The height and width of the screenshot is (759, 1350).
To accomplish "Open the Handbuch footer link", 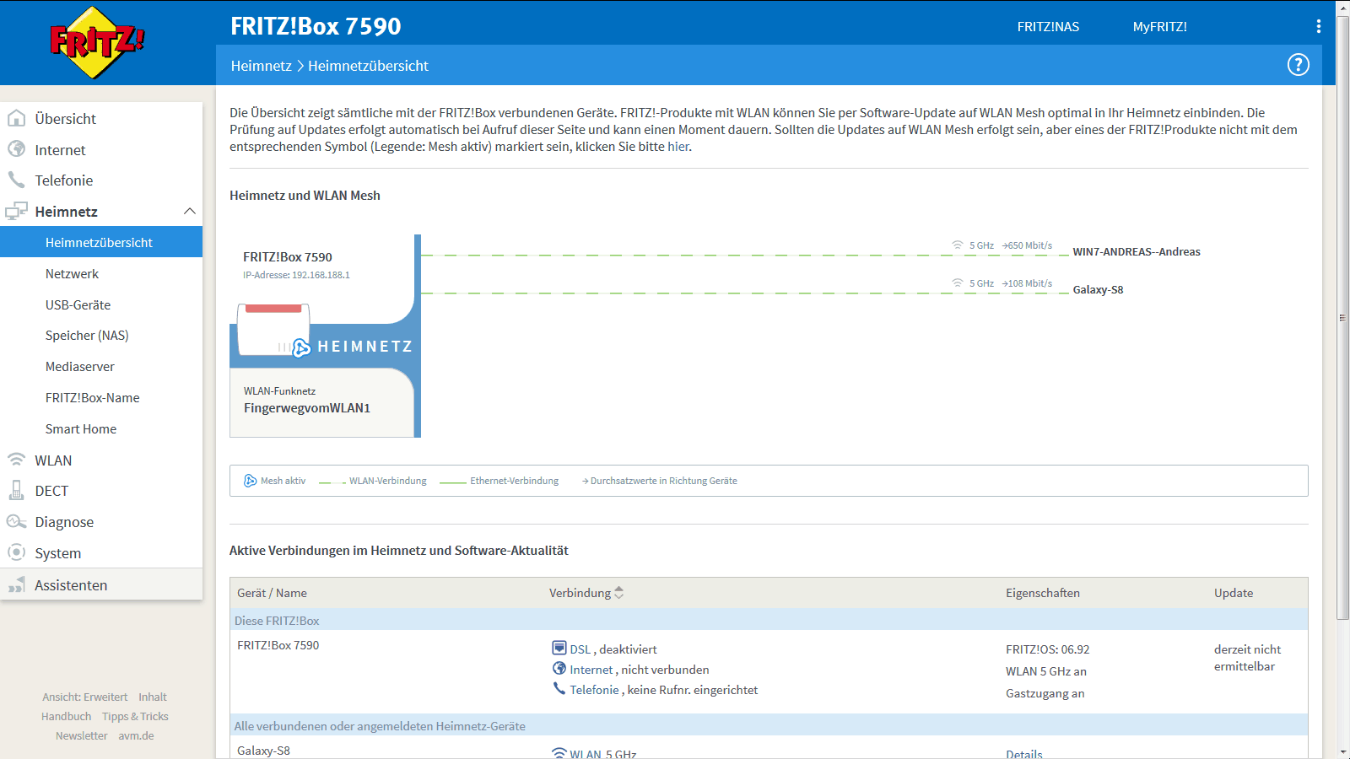I will click(67, 716).
